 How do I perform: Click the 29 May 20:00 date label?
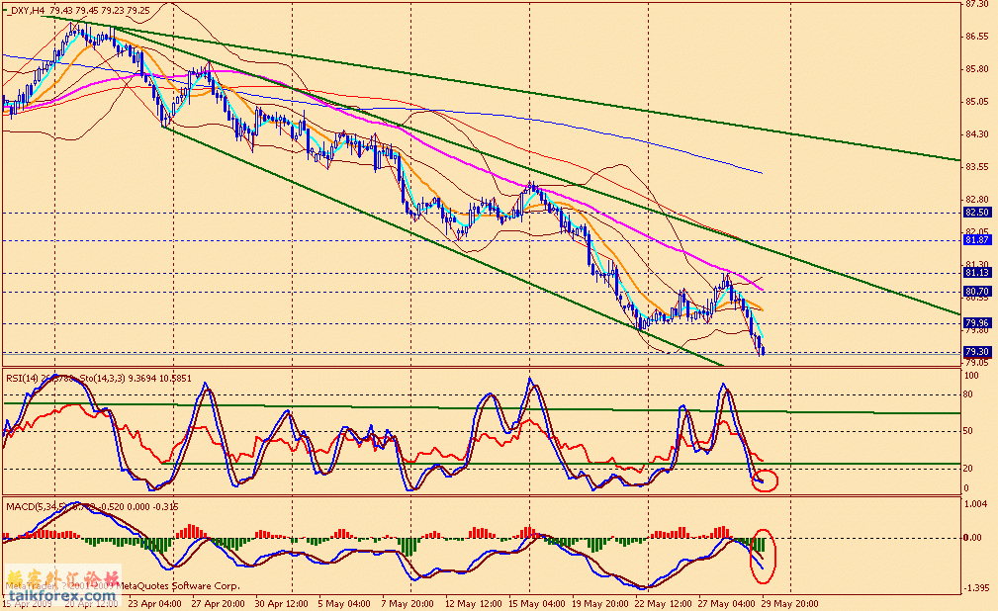pos(790,603)
